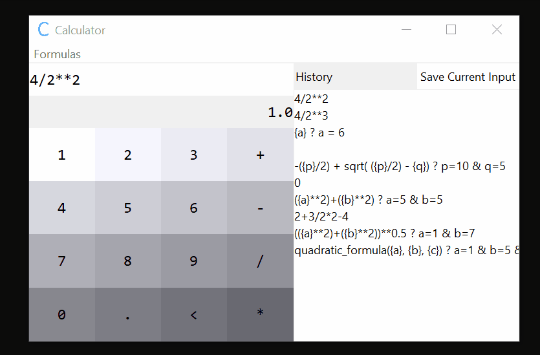The image size is (540, 355).
Task: Click the backspace '<' button
Action: (x=194, y=314)
